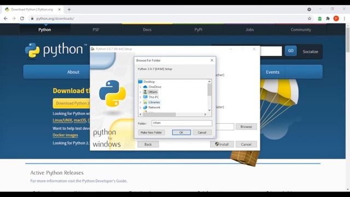Confirm folder with OK button
350x197 pixels.
[x=181, y=132]
